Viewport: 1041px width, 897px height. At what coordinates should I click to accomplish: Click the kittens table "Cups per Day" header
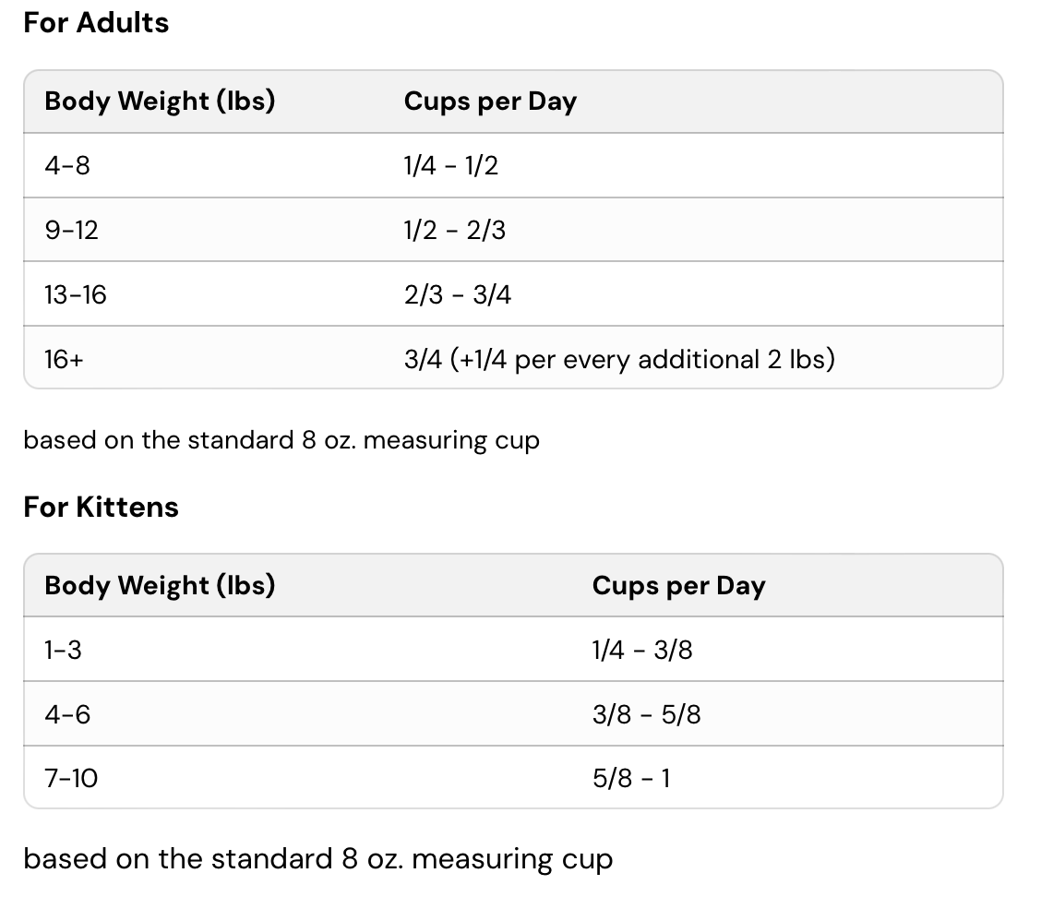click(x=678, y=586)
